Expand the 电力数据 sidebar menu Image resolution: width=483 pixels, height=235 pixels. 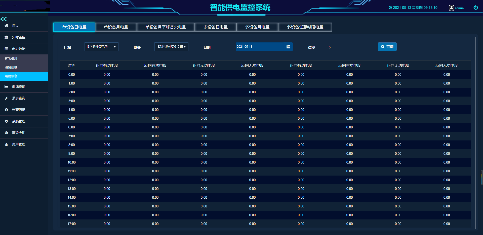[19, 49]
